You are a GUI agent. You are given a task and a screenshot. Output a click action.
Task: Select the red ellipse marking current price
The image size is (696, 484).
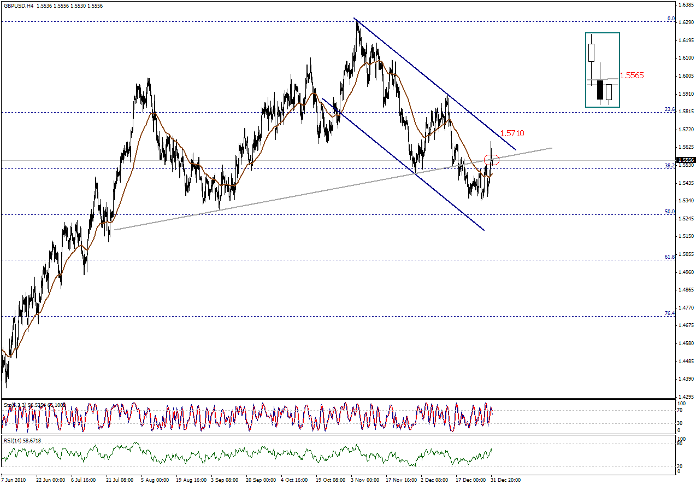click(x=492, y=160)
